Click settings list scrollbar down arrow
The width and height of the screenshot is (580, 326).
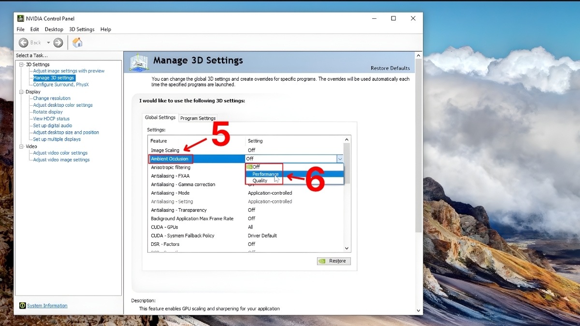(x=347, y=248)
